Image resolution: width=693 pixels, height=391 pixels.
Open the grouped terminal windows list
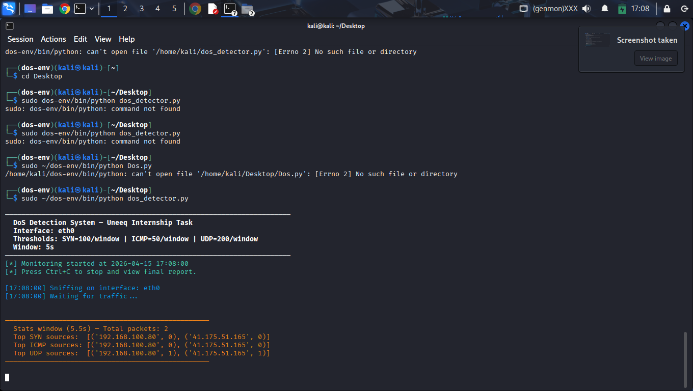230,9
